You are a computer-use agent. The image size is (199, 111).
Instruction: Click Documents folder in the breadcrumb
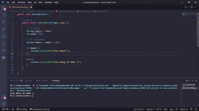(x=42, y=11)
